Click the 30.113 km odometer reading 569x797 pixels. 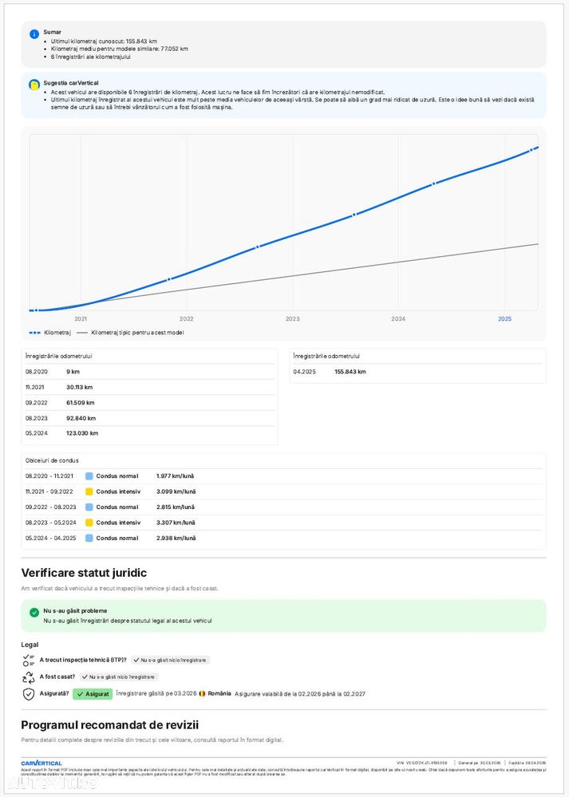pos(79,387)
